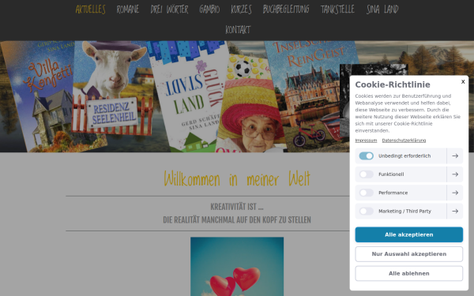Expand Performance details arrow
The image size is (474, 296).
[455, 193]
